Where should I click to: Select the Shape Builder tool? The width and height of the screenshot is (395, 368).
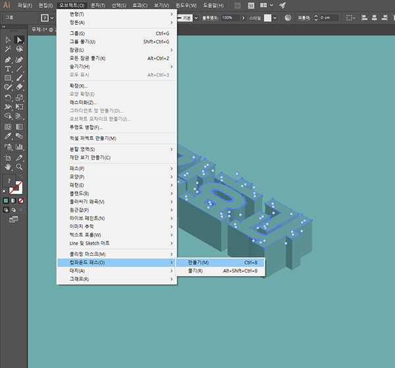click(8, 116)
